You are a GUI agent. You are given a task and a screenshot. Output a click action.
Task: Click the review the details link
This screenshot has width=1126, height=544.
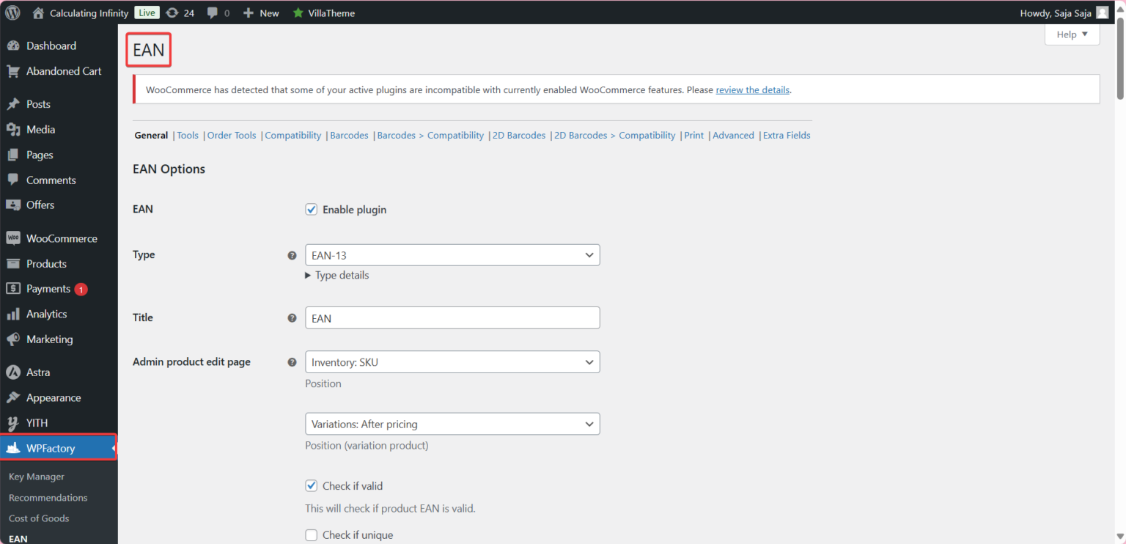[752, 89]
